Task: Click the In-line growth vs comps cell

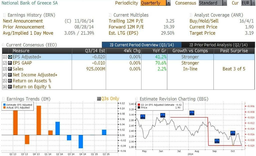Action: pos(190,69)
